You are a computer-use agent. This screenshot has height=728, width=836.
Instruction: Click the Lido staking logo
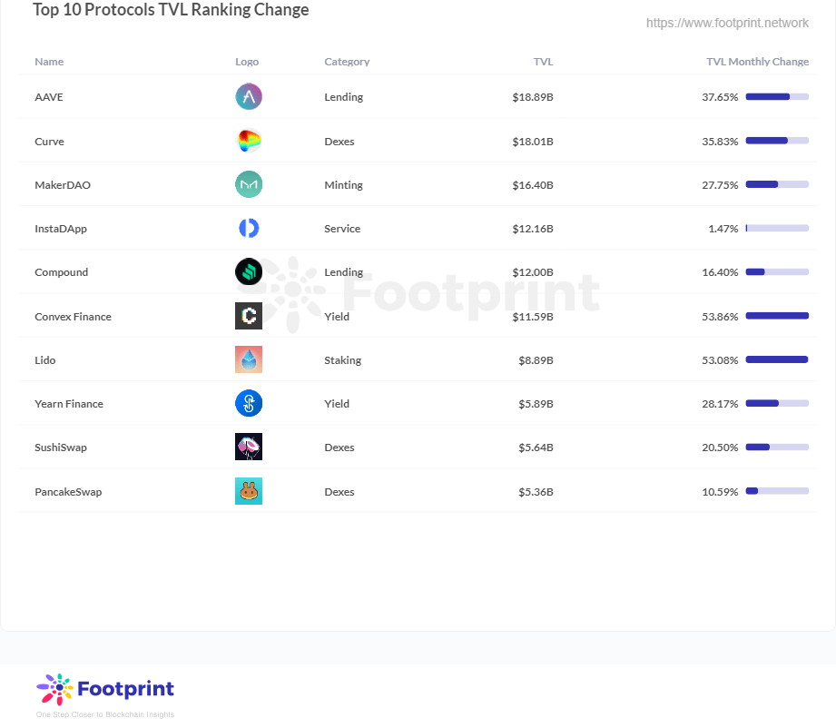[x=248, y=359]
